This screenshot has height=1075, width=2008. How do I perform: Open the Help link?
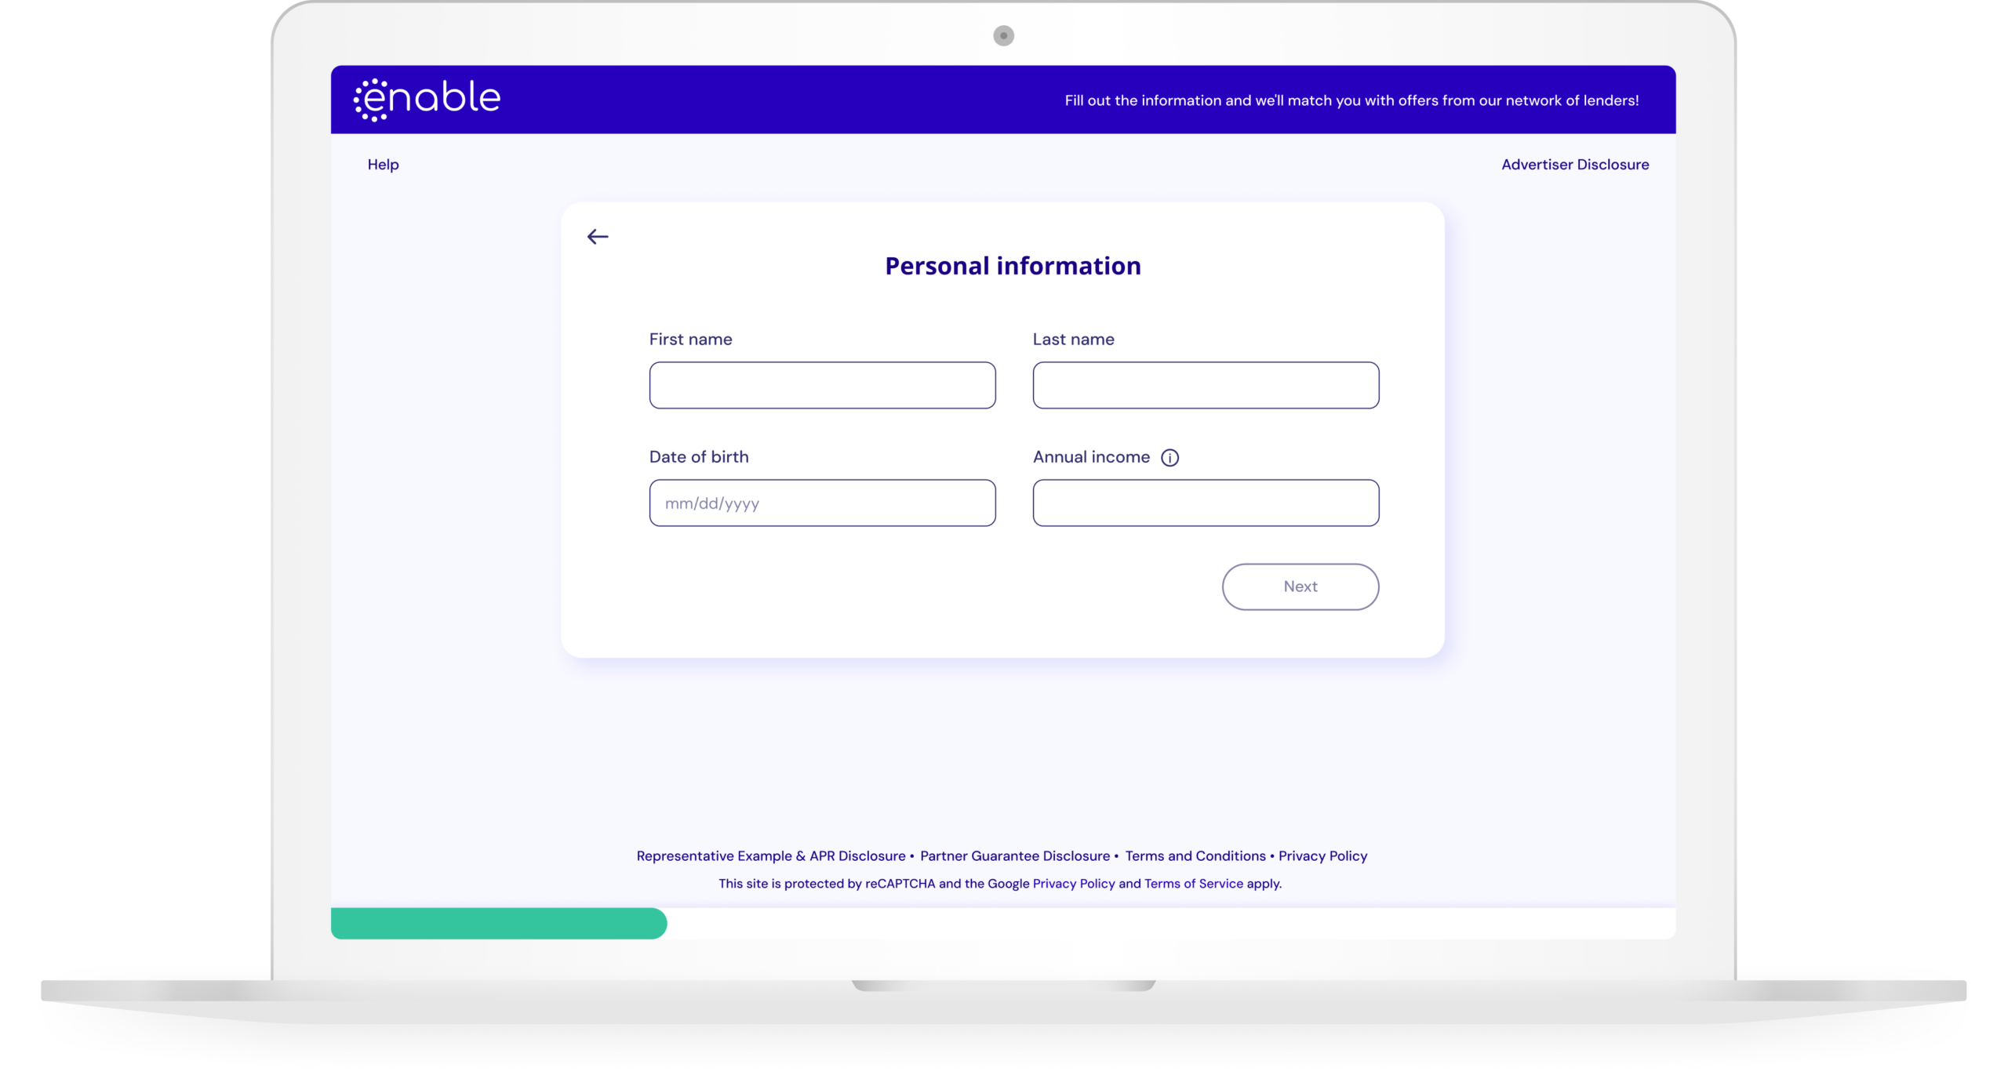pos(383,165)
